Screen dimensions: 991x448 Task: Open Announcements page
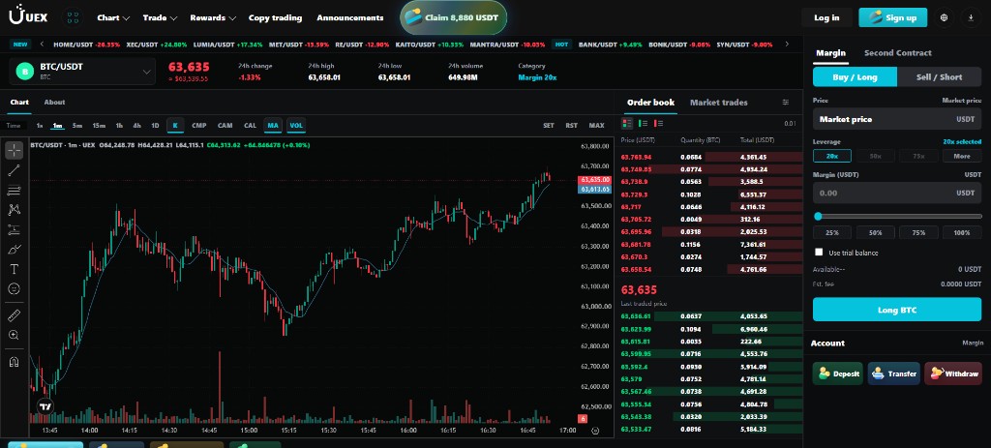point(350,17)
